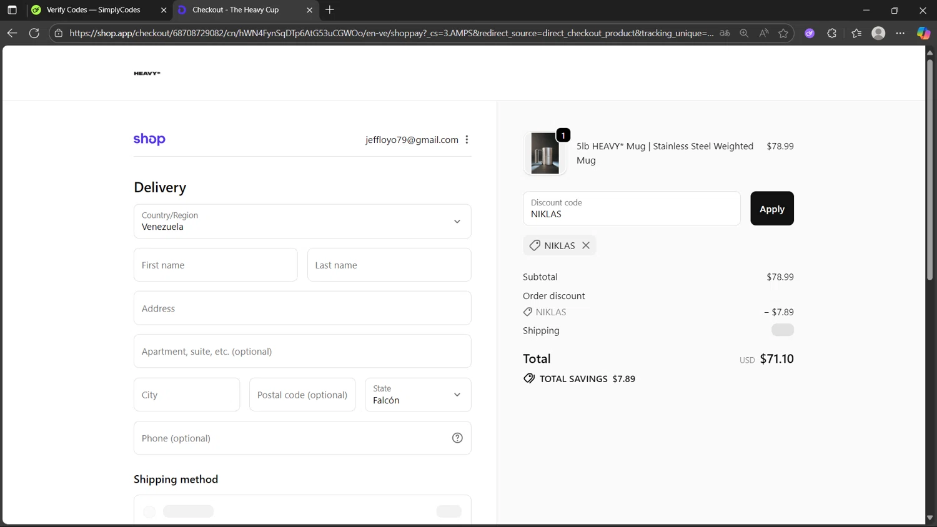Click the jeffloyo79@gmail.com account email
The height and width of the screenshot is (527, 937).
[412, 140]
